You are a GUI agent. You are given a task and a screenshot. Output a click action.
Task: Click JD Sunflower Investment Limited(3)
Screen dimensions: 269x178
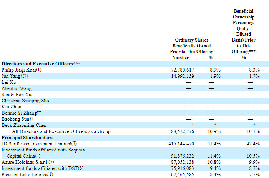39,144
